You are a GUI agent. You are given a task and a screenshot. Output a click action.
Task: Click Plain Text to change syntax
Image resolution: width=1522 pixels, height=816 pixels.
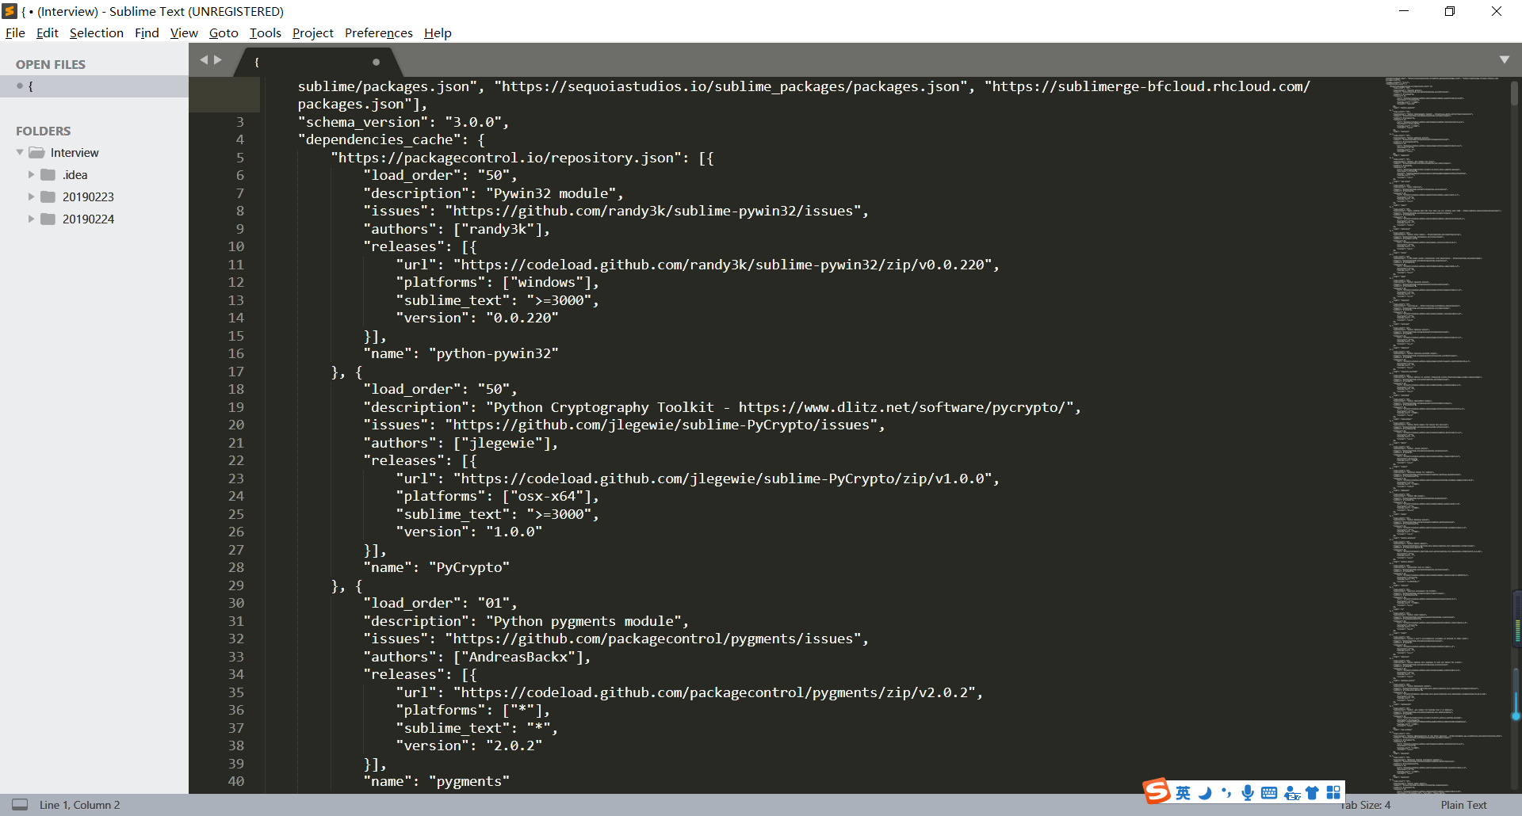click(1463, 805)
